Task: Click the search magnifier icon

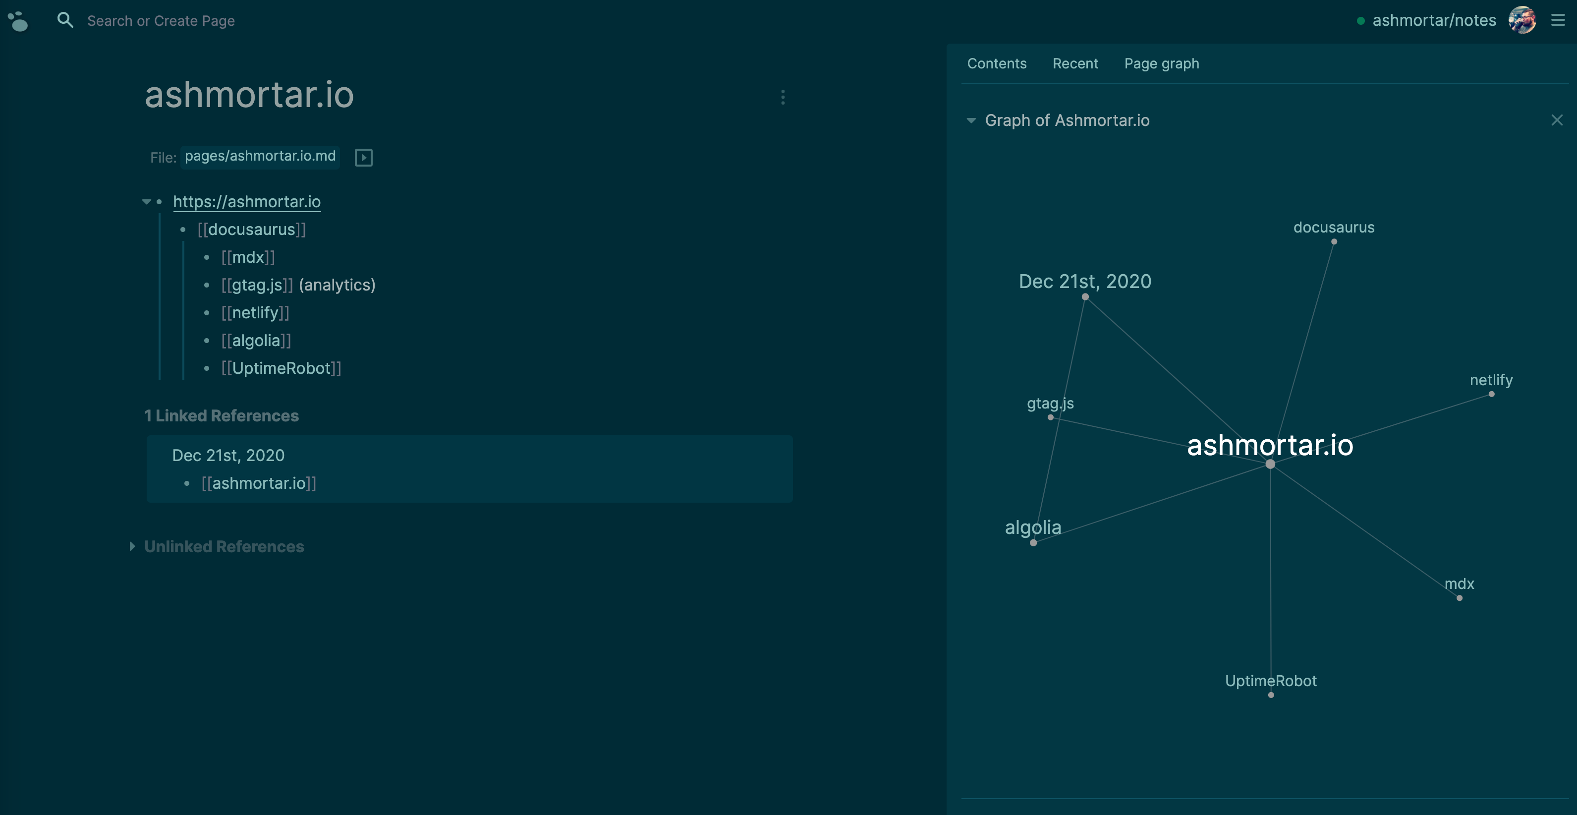Action: point(65,20)
